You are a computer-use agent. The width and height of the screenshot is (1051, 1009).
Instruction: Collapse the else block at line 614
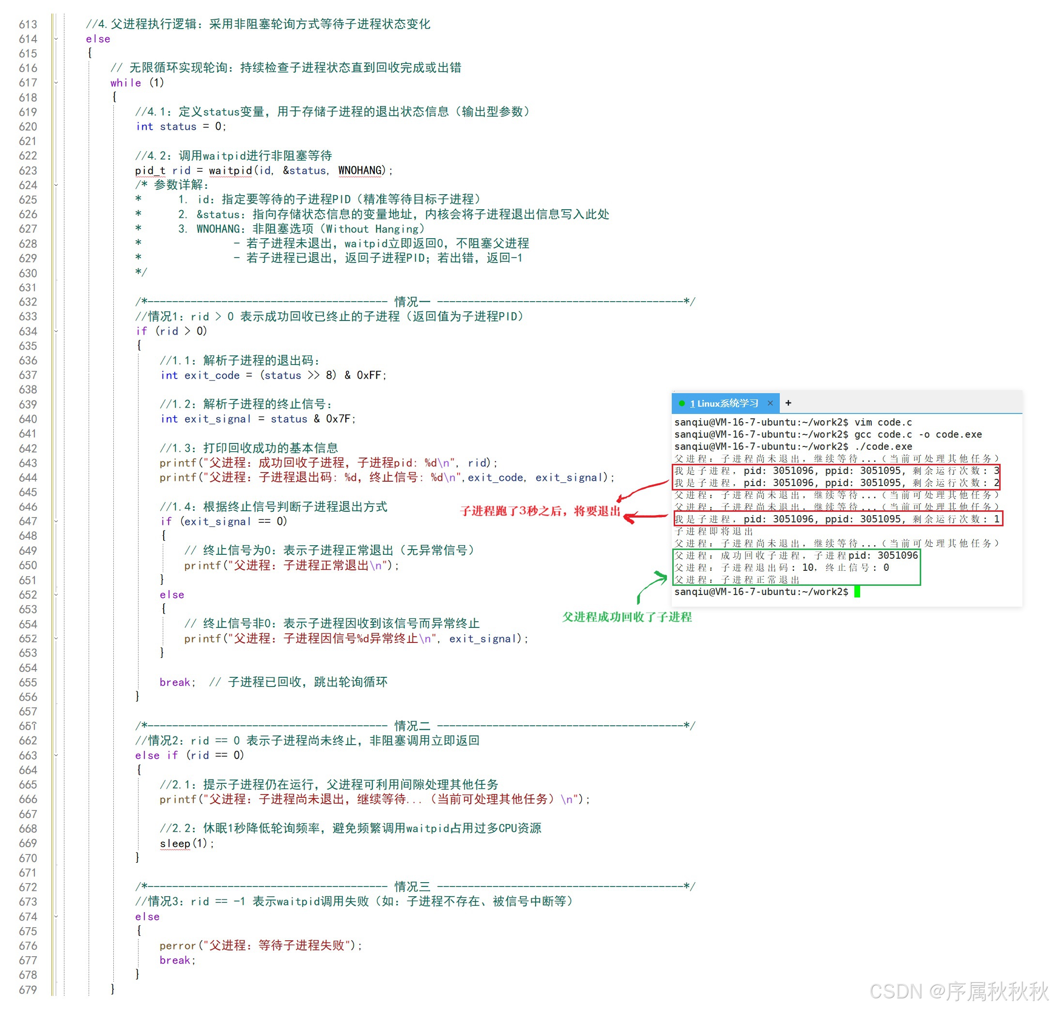[x=55, y=39]
